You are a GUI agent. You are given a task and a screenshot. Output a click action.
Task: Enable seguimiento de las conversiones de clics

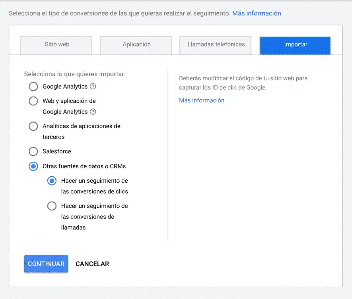(52, 181)
